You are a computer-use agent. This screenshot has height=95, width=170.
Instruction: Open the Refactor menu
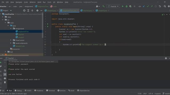coord(33,2)
